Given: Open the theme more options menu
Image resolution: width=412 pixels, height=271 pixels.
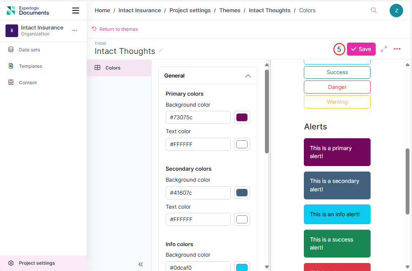Looking at the screenshot, I should point(397,49).
